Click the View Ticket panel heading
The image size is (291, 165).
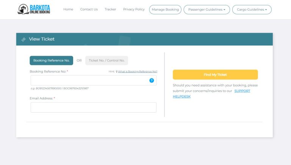tap(42, 39)
